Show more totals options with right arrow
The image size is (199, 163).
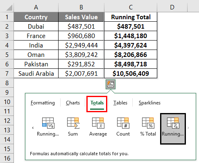(x=188, y=128)
